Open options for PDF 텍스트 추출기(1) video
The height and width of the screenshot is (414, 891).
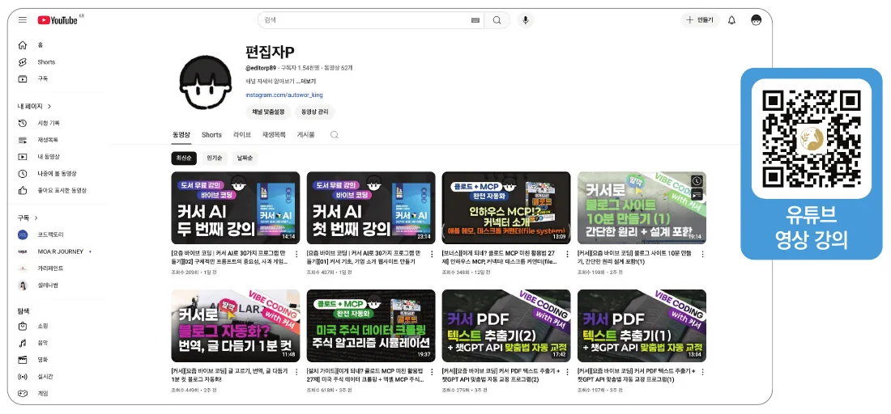(x=702, y=372)
